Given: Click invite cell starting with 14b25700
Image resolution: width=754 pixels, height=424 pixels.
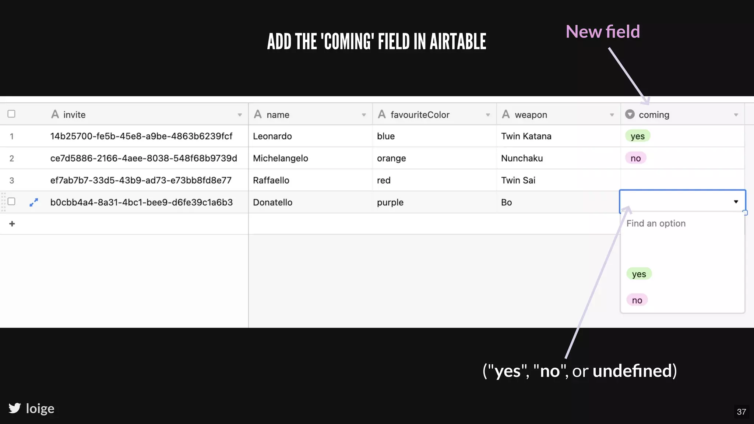Looking at the screenshot, I should (x=141, y=136).
